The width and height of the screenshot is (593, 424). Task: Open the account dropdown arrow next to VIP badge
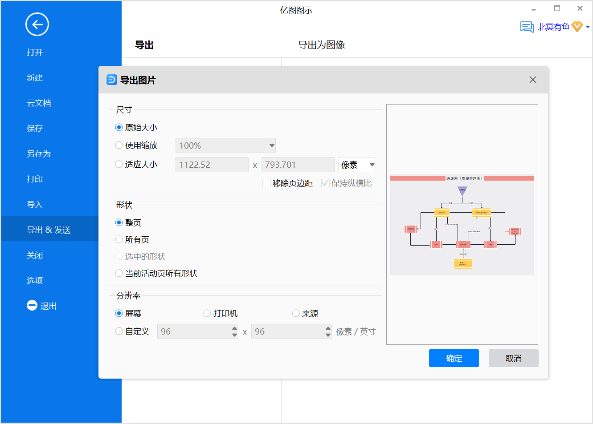coord(588,27)
